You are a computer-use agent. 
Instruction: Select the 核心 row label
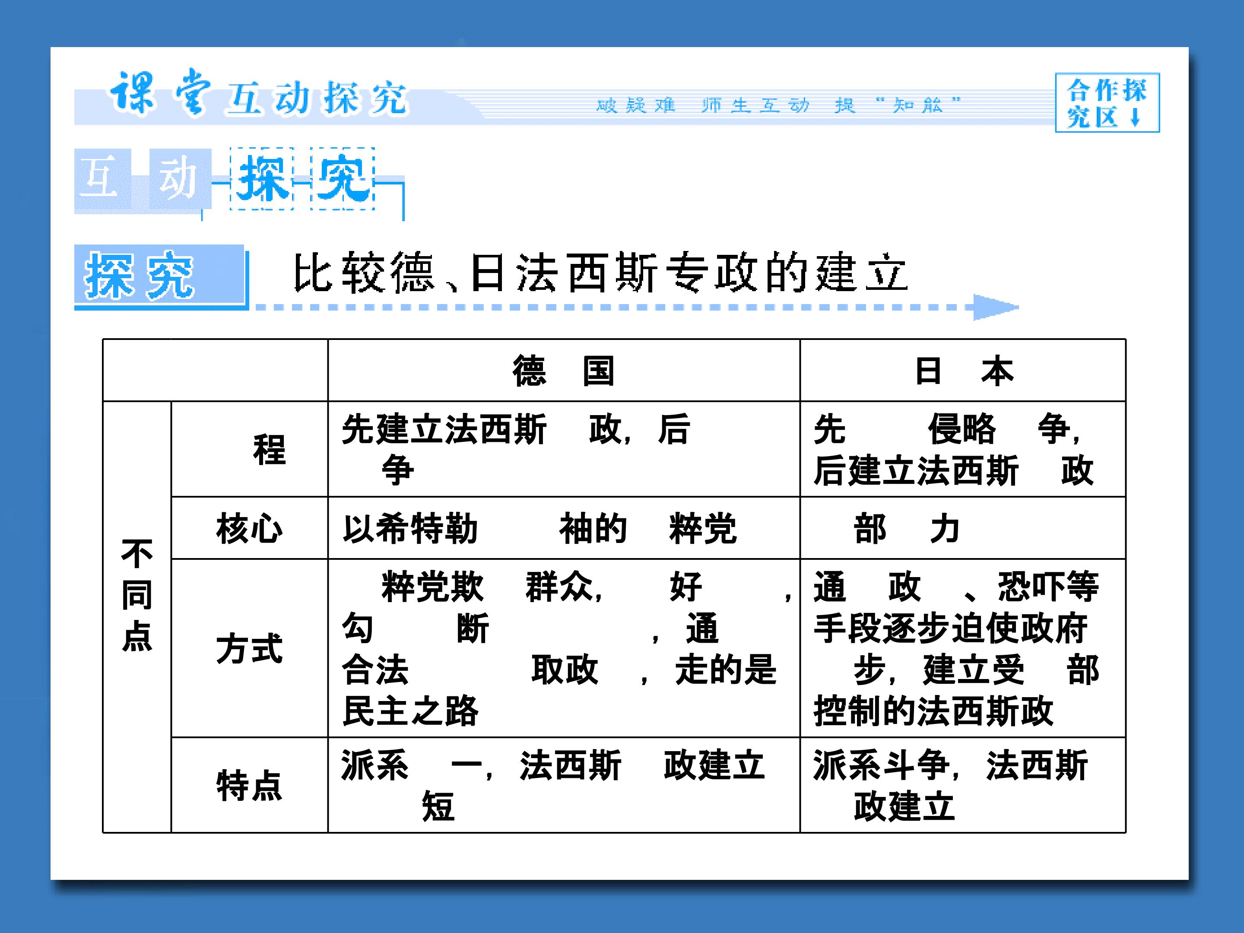[250, 528]
